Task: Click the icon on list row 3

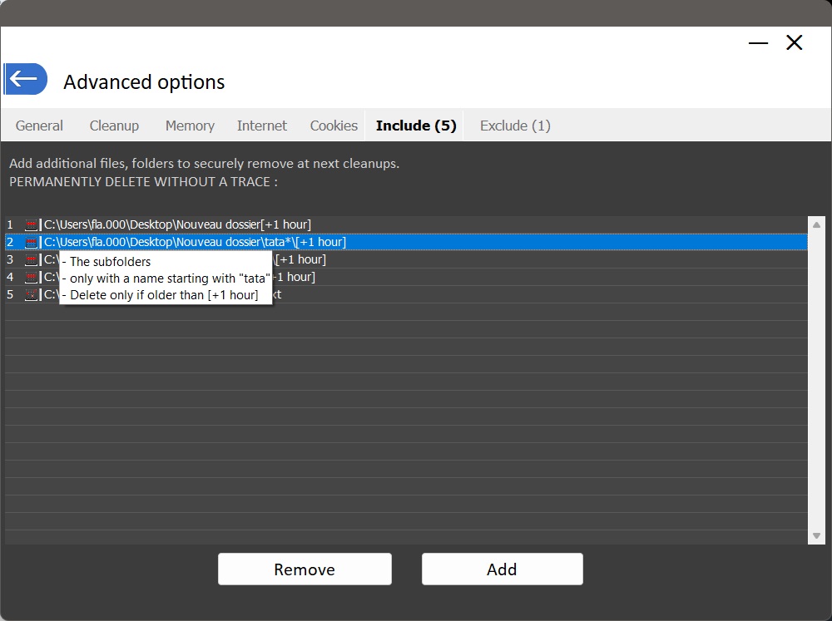Action: [x=32, y=260]
